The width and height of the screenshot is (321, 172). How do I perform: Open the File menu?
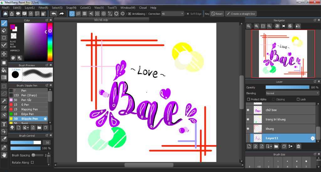click(x=6, y=8)
